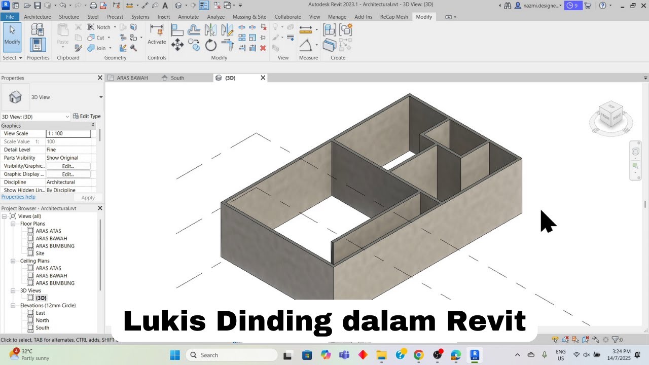Open the Massing & Site tab
This screenshot has width=649, height=365.
pos(249,17)
